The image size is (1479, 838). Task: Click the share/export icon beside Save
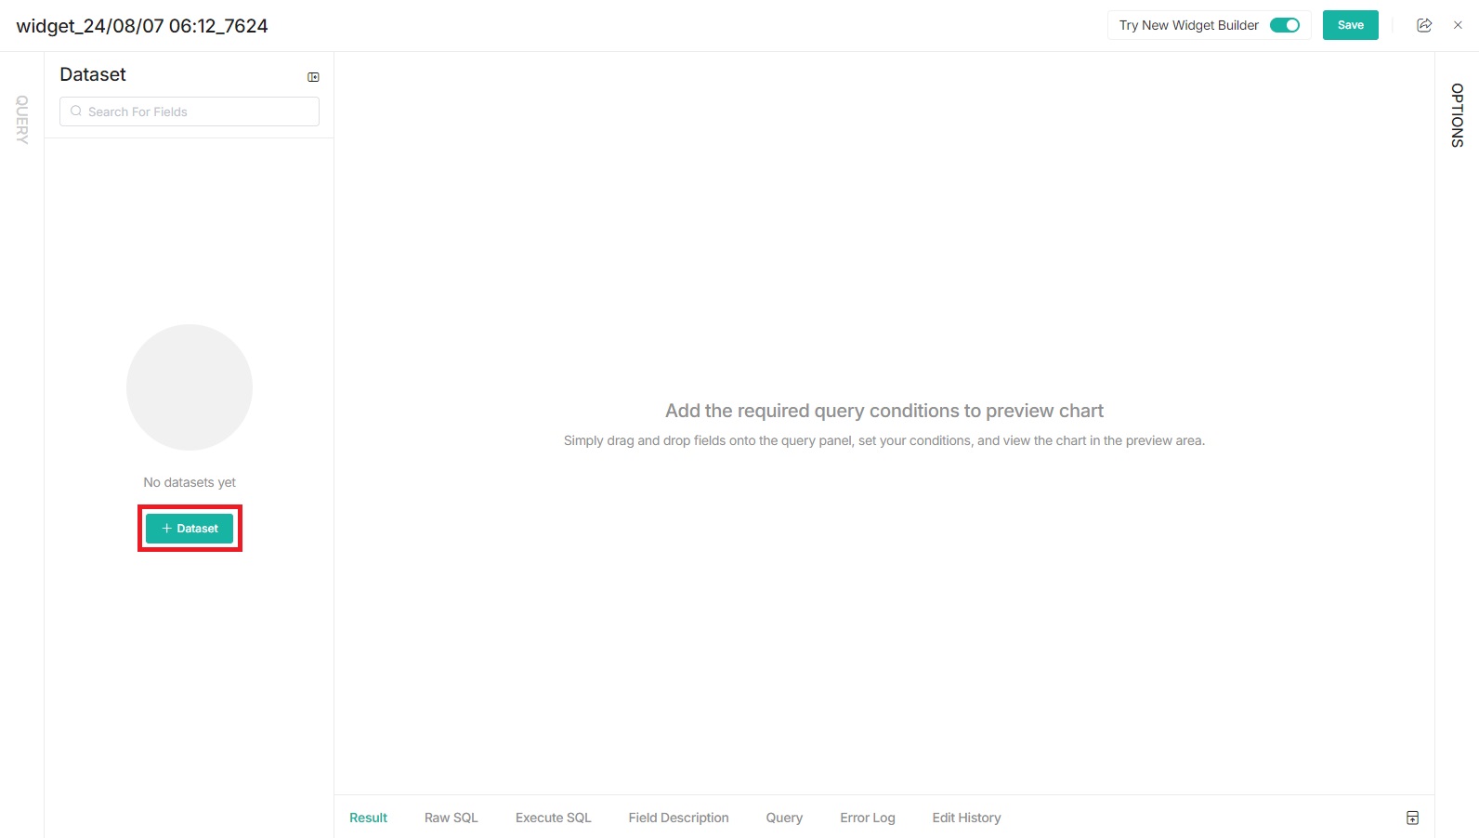pos(1423,25)
